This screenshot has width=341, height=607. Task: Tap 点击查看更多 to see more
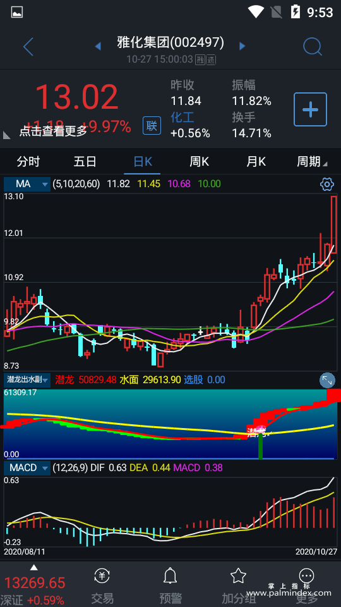point(53,132)
